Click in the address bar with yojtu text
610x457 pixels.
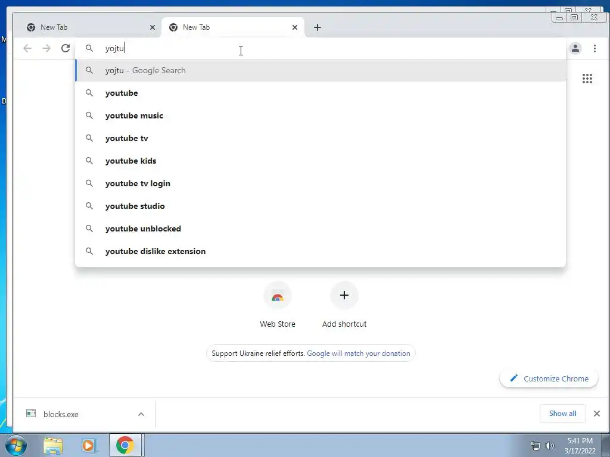pyautogui.click(x=321, y=48)
